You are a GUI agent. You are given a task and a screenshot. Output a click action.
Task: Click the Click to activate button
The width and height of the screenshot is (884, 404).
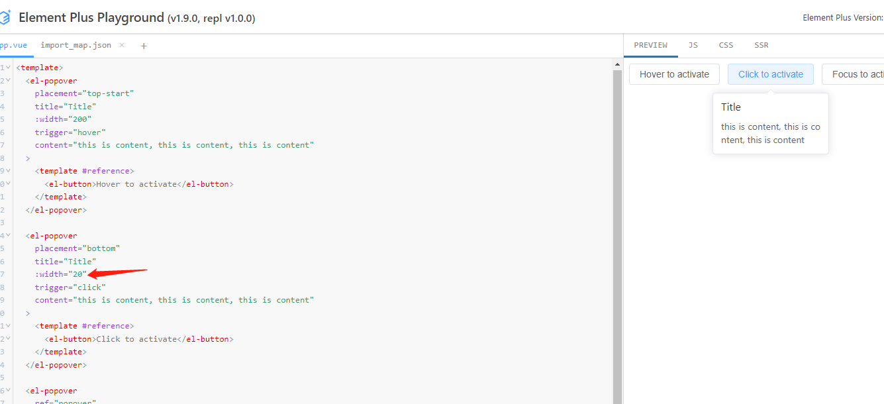tap(770, 74)
